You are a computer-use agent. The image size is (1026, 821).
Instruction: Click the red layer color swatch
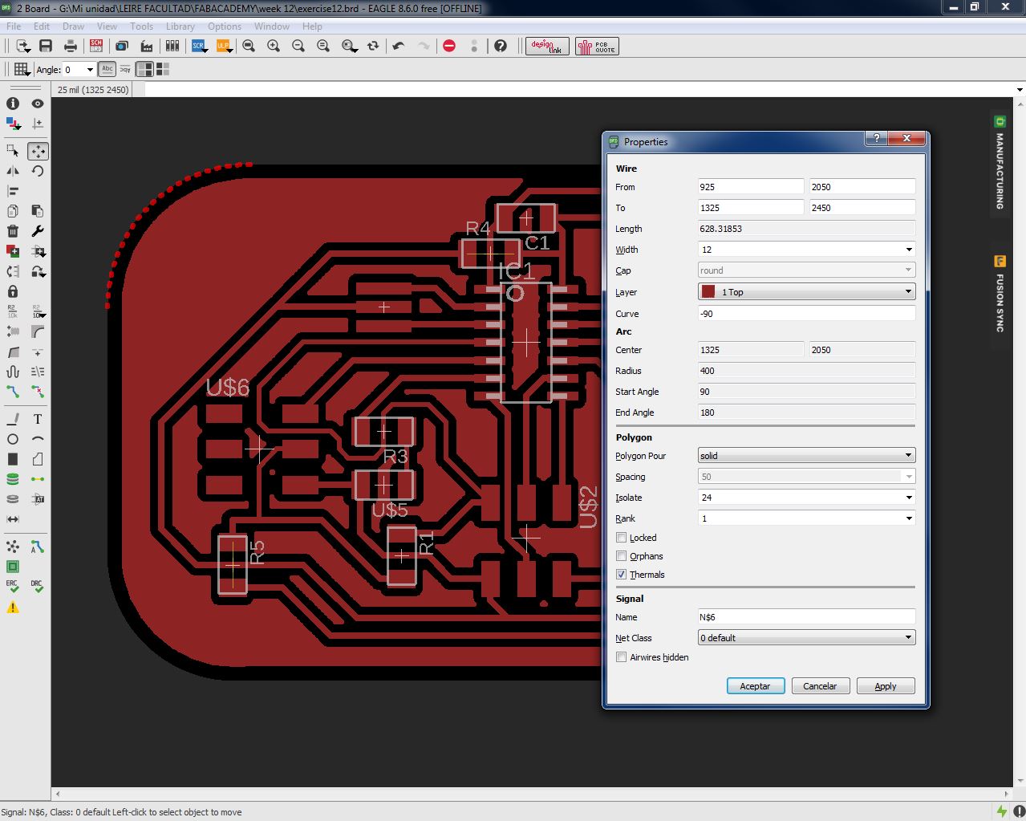coord(708,292)
